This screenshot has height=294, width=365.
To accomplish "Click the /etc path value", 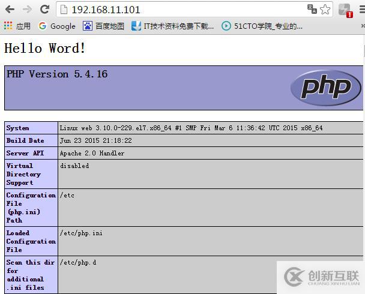I will coord(67,196).
